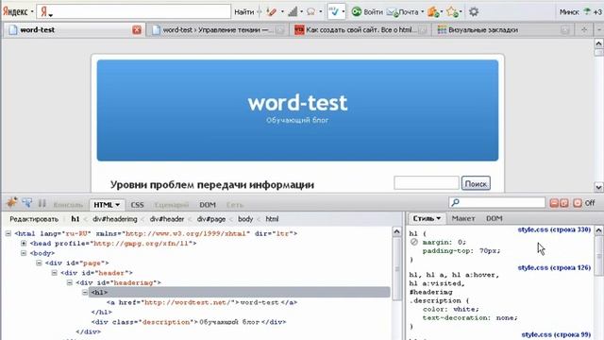This screenshot has width=604, height=340.
Task: Switch to the Сеть panel tab
Action: (x=235, y=205)
